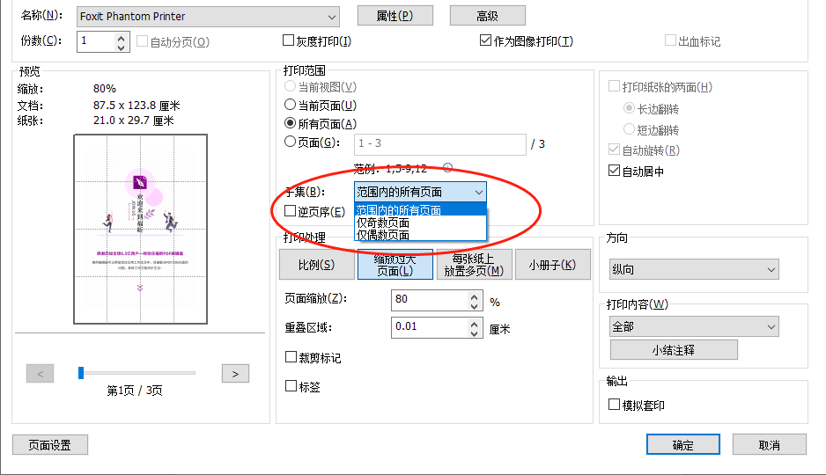Go to the next preview page with the > button
Image resolution: width=826 pixels, height=475 pixels.
click(235, 374)
